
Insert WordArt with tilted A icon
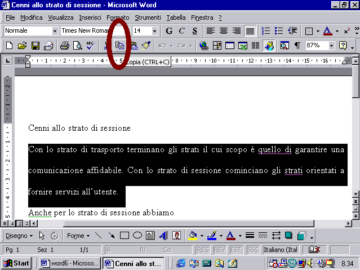click(163, 236)
